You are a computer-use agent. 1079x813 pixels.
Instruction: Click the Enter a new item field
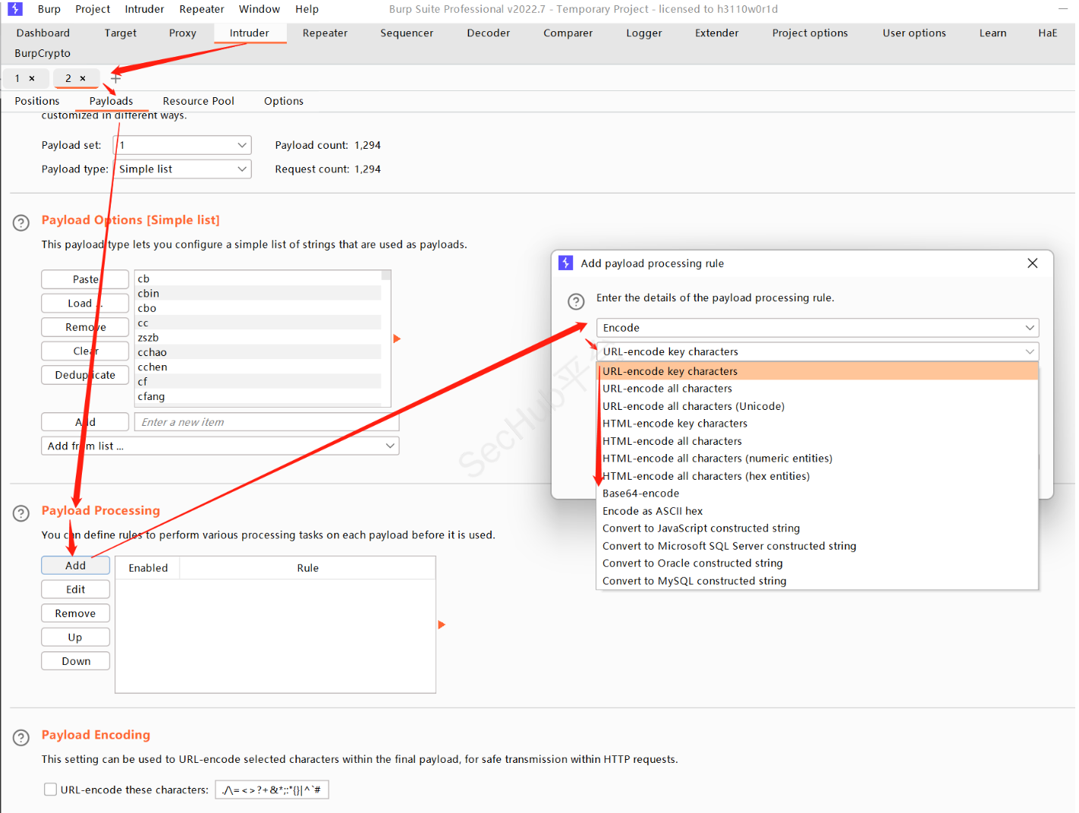(266, 422)
